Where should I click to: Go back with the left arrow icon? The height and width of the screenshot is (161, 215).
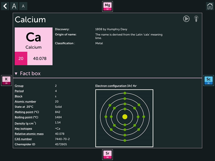pos(5,6)
